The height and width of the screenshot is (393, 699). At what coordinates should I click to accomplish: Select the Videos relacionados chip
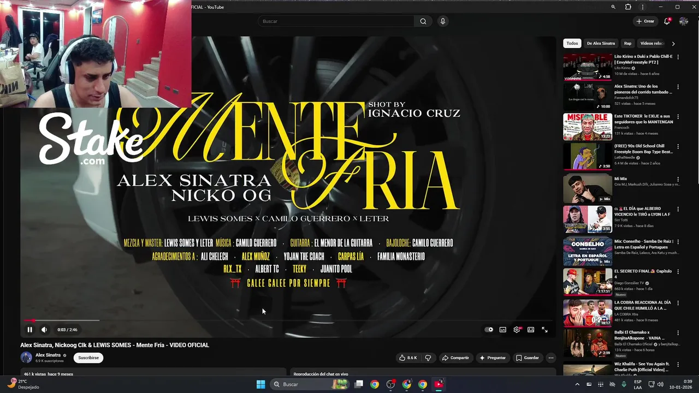651,43
